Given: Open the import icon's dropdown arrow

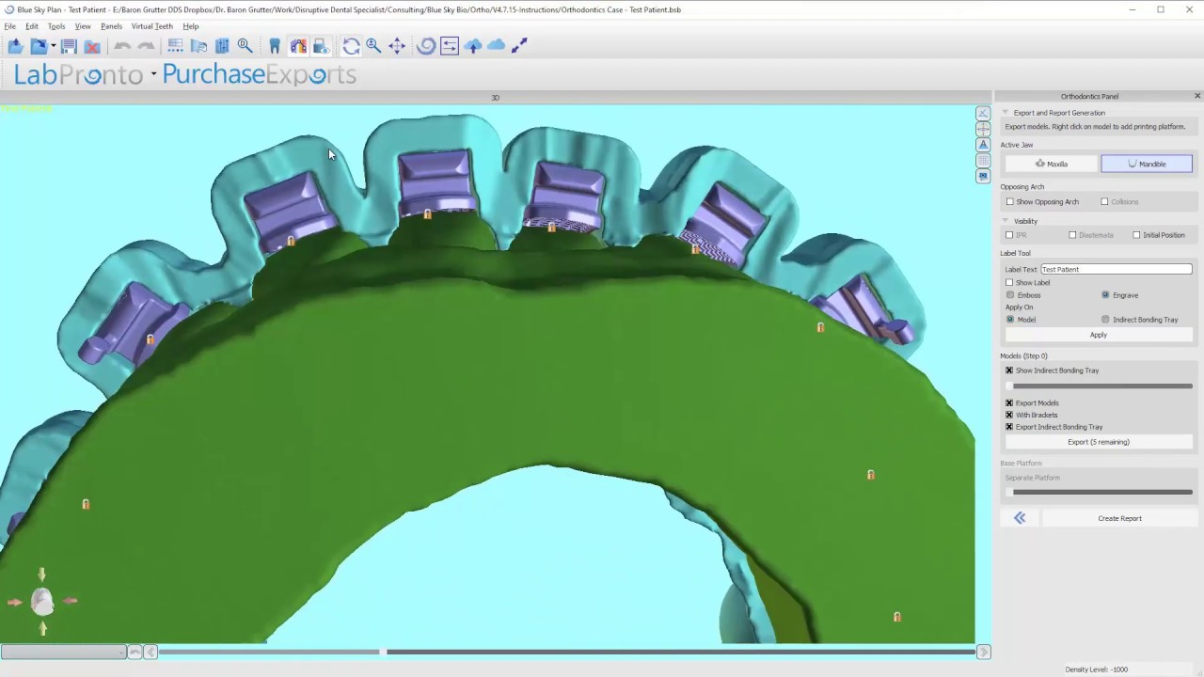Looking at the screenshot, I should point(53,46).
